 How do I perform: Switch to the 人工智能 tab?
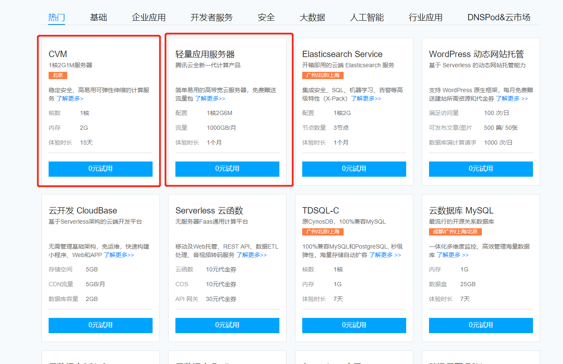pos(367,17)
